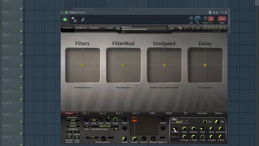Image resolution: width=259 pixels, height=146 pixels.
Task: Click the Master volume knob
Action: click(x=134, y=139)
